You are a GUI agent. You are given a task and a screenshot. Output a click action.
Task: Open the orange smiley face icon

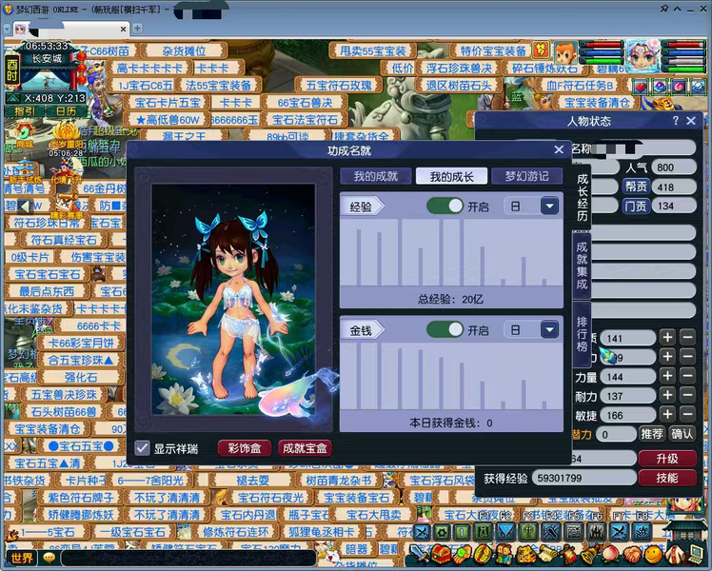pyautogui.click(x=654, y=554)
